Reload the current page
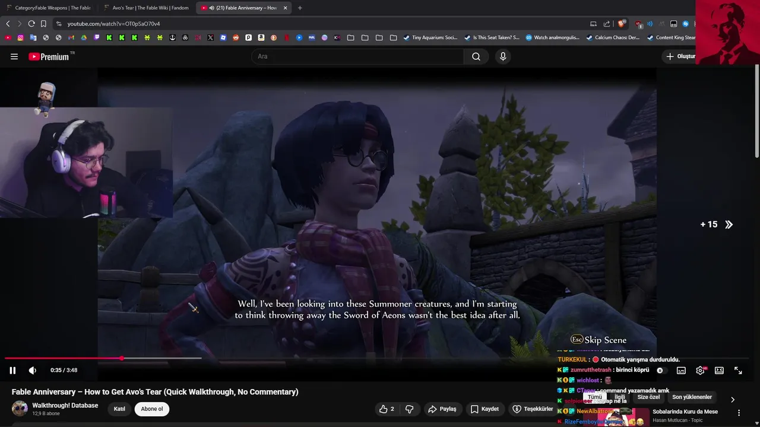Screen dimensions: 760x427 (x=31, y=24)
